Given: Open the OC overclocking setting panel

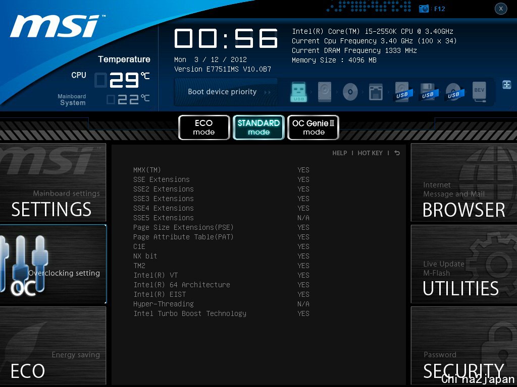Looking at the screenshot, I should pos(53,264).
